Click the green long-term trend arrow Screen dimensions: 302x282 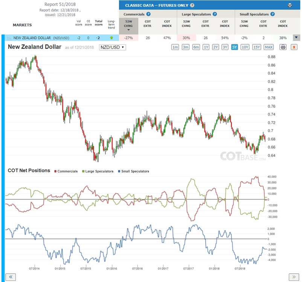pos(111,38)
